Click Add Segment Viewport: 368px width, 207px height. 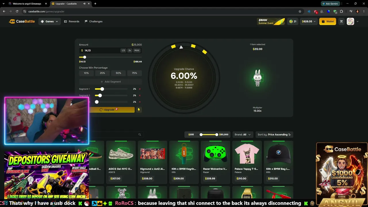click(110, 82)
